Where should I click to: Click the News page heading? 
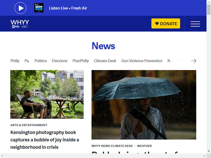[x=103, y=46]
